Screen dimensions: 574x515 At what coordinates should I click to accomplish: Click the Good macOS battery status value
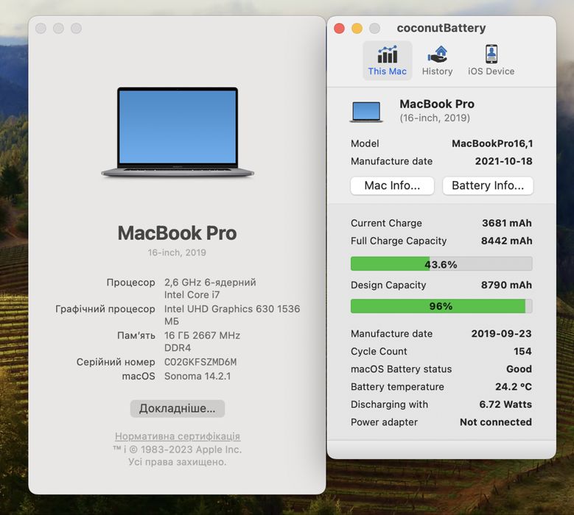519,369
